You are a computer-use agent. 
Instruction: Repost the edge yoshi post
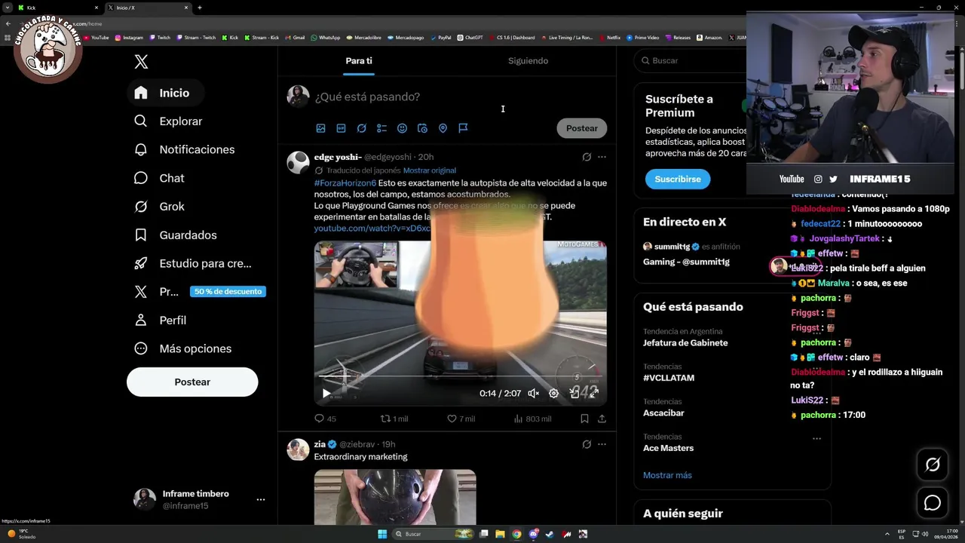[x=394, y=419]
